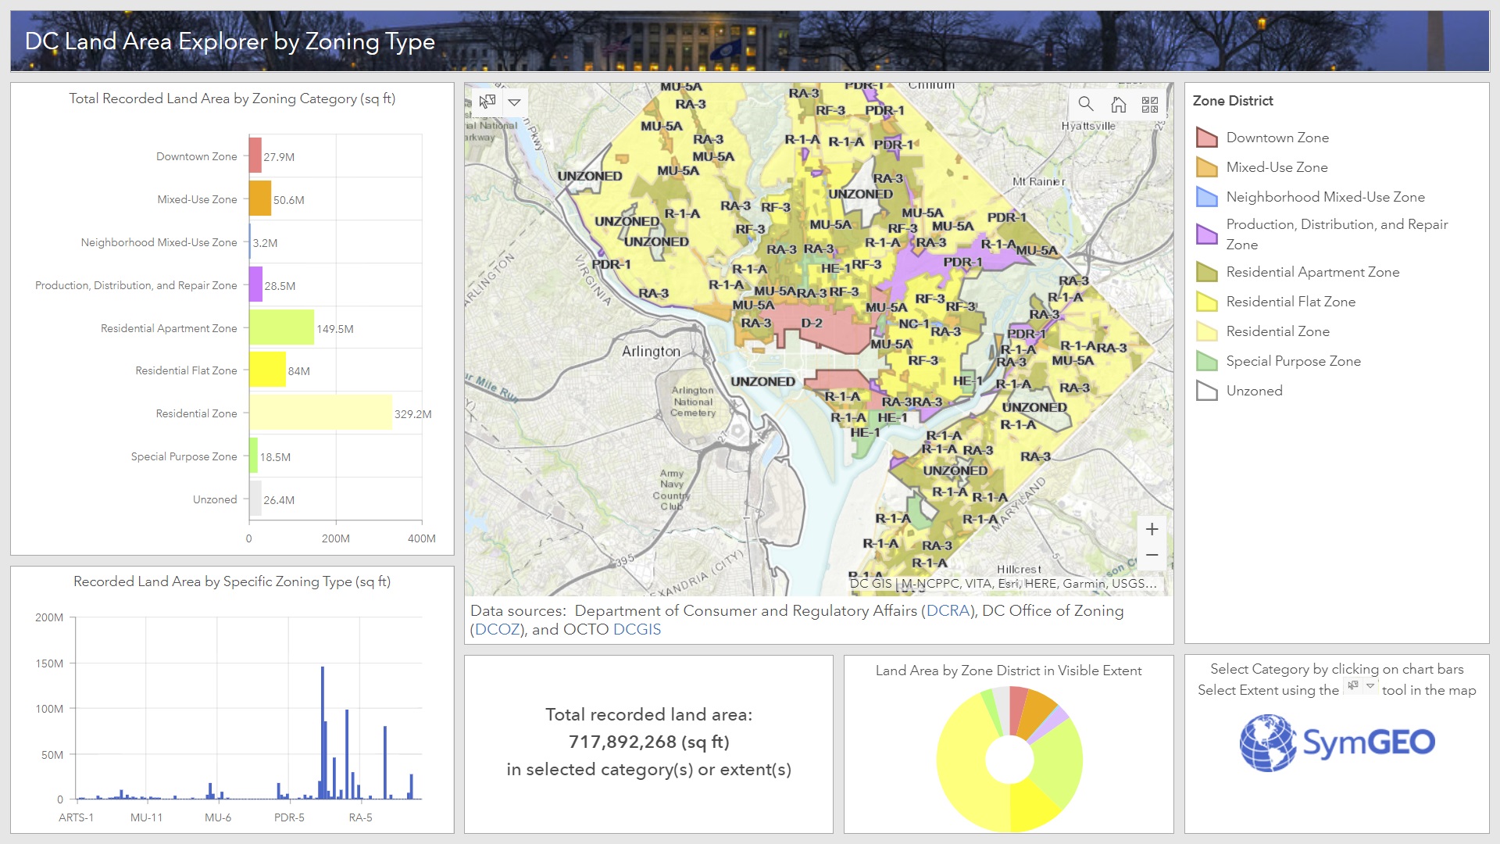Viewport: 1500px width, 844px height.
Task: Click the D-2 zone on the map
Action: 812,323
